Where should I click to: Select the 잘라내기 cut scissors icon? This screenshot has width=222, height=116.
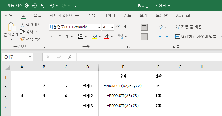click(23, 25)
